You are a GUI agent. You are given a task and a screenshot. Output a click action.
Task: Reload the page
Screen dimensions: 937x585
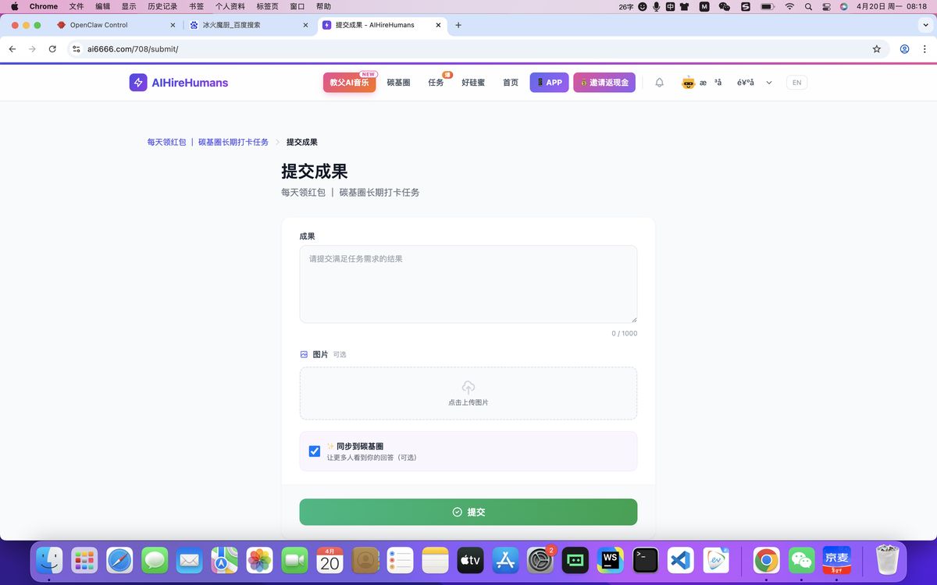click(52, 49)
